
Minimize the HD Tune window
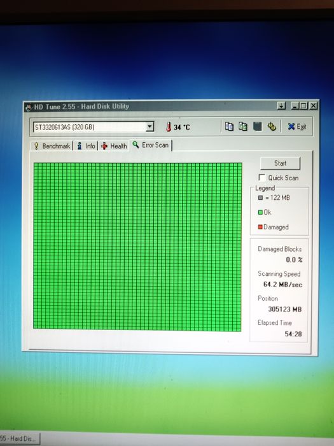tap(295, 106)
